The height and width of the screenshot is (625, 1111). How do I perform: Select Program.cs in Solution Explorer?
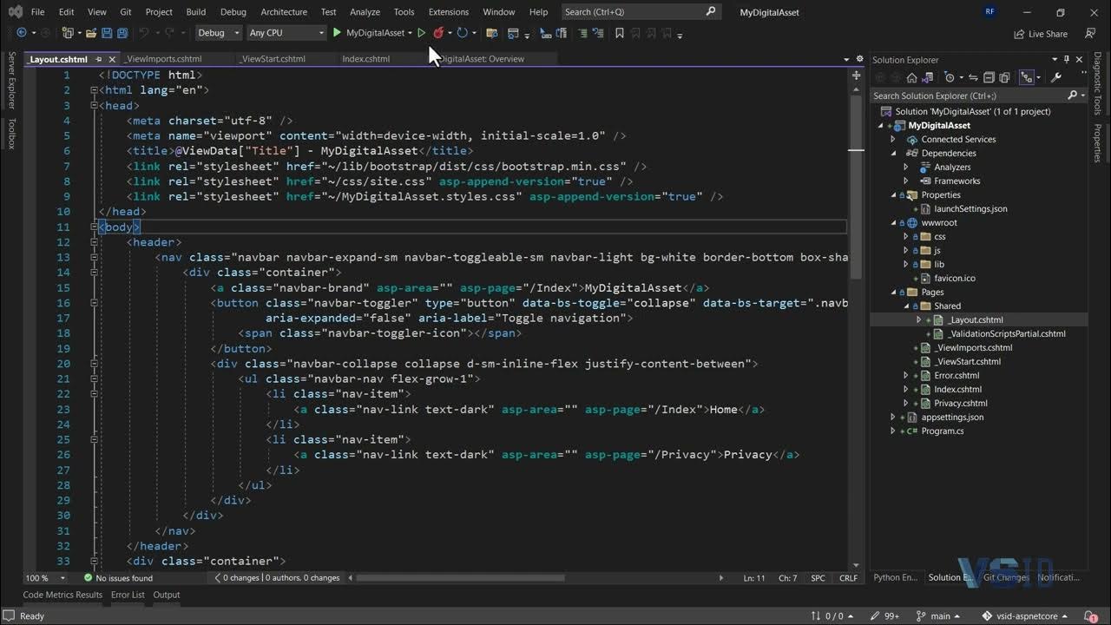click(942, 431)
